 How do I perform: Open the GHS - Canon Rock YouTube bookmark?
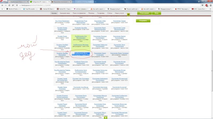(x=199, y=9)
